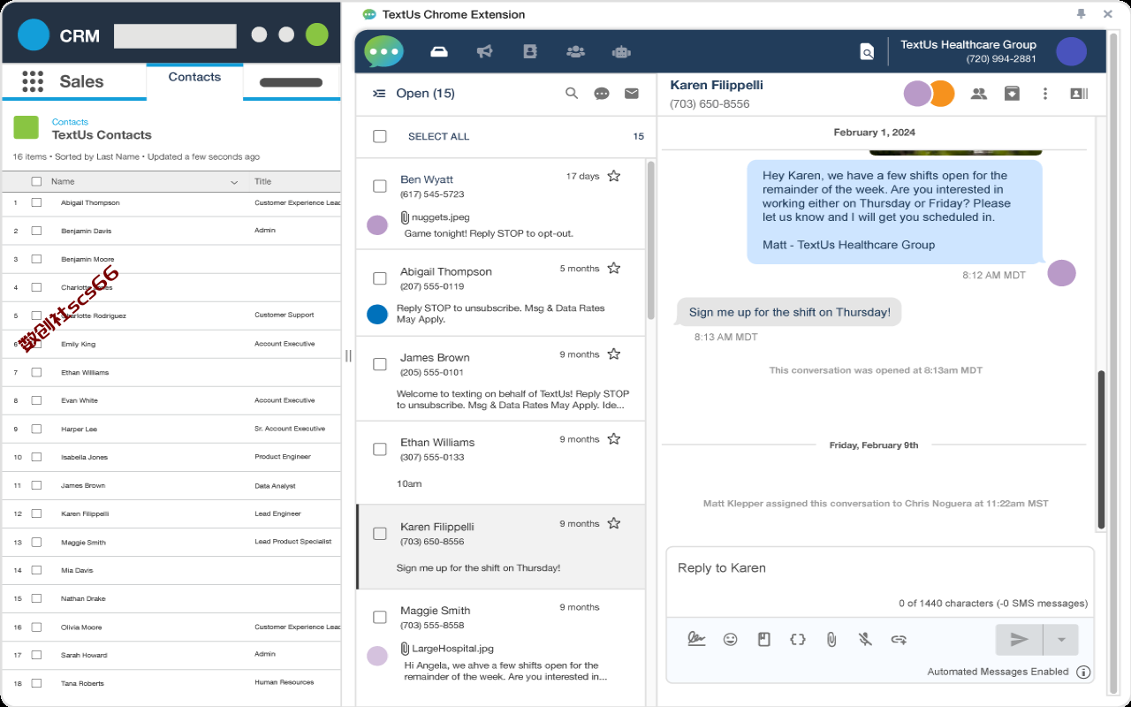The image size is (1131, 707).
Task: Toggle the contact details card icon
Action: point(1079,94)
